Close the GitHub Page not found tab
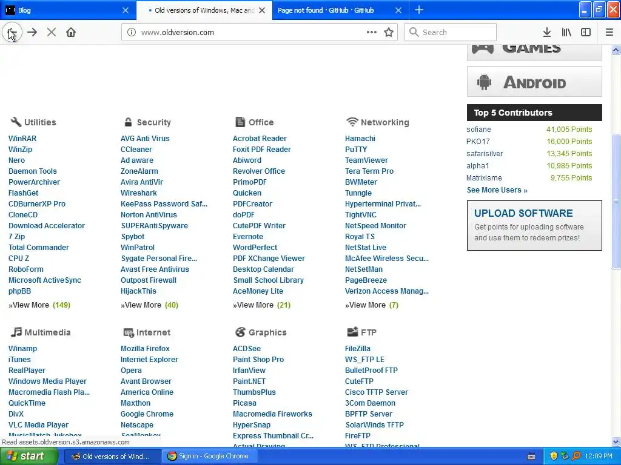This screenshot has height=465, width=621. click(x=398, y=10)
